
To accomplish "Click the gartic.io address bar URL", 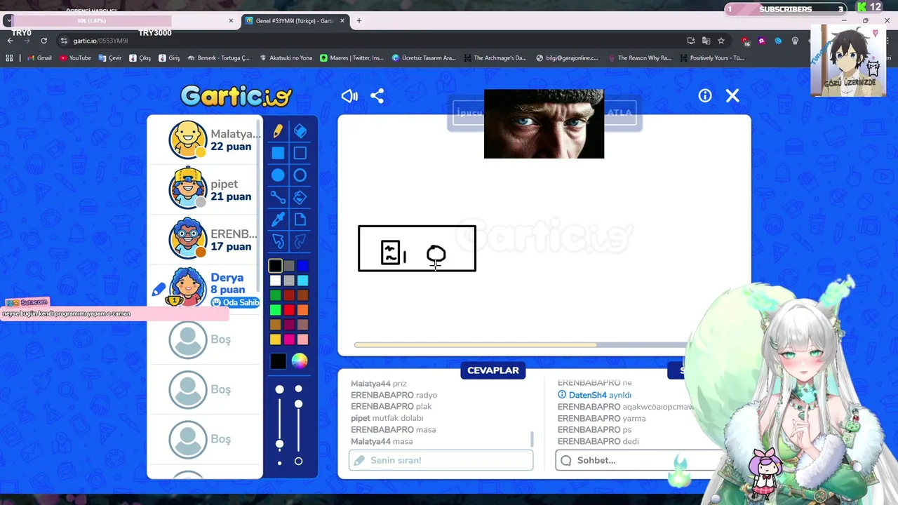I will pyautogui.click(x=100, y=41).
